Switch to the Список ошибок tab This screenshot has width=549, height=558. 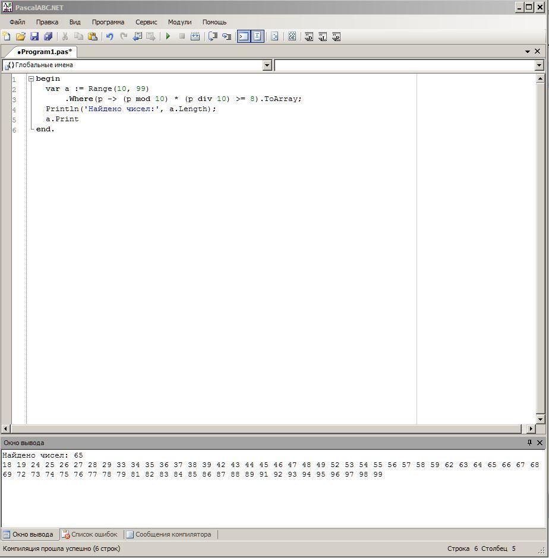click(90, 534)
